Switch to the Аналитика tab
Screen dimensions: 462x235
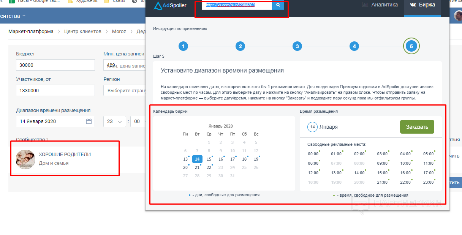[x=380, y=5]
